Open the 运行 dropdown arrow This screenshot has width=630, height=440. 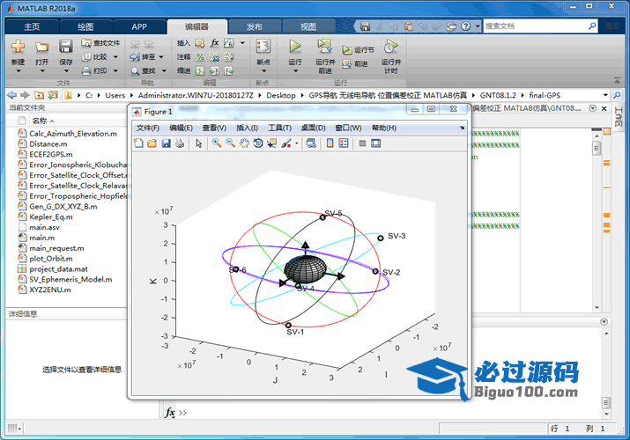(295, 71)
